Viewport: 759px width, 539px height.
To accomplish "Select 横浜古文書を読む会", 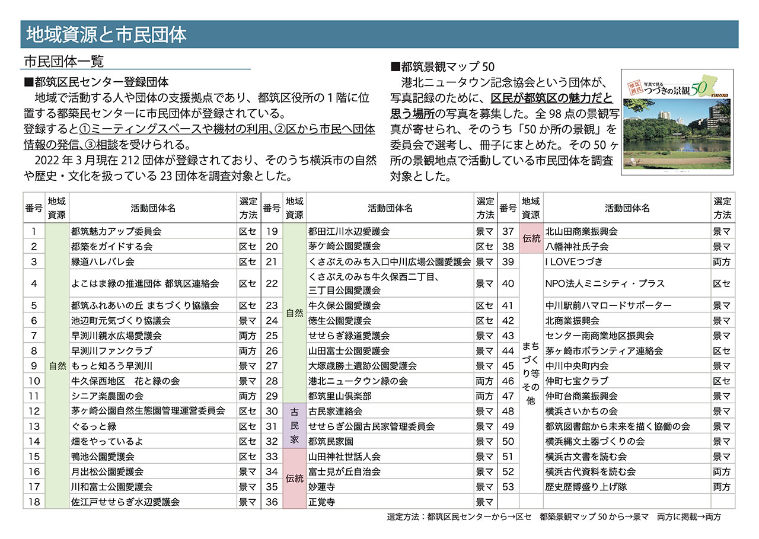I will click(586, 457).
